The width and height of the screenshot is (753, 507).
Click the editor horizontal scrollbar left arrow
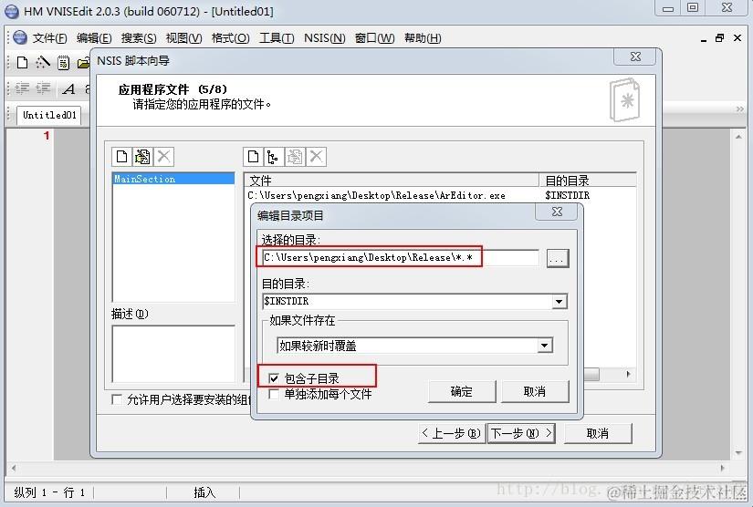point(14,468)
